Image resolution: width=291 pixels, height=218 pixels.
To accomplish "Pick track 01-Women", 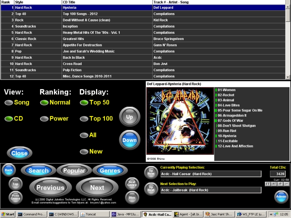I will coord(226,90).
